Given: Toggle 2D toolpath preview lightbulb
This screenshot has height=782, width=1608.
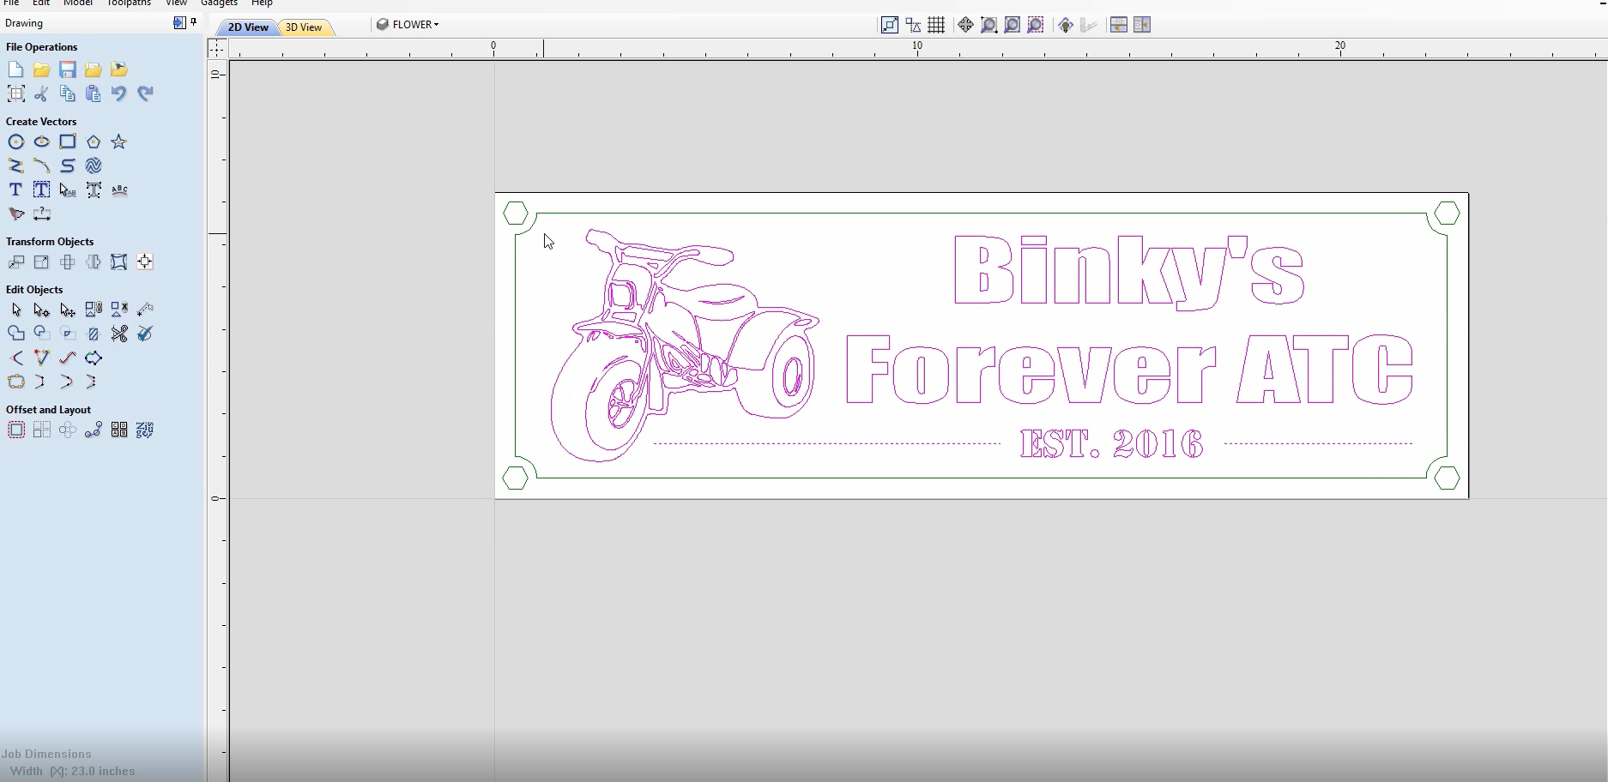Looking at the screenshot, I should click(1065, 25).
